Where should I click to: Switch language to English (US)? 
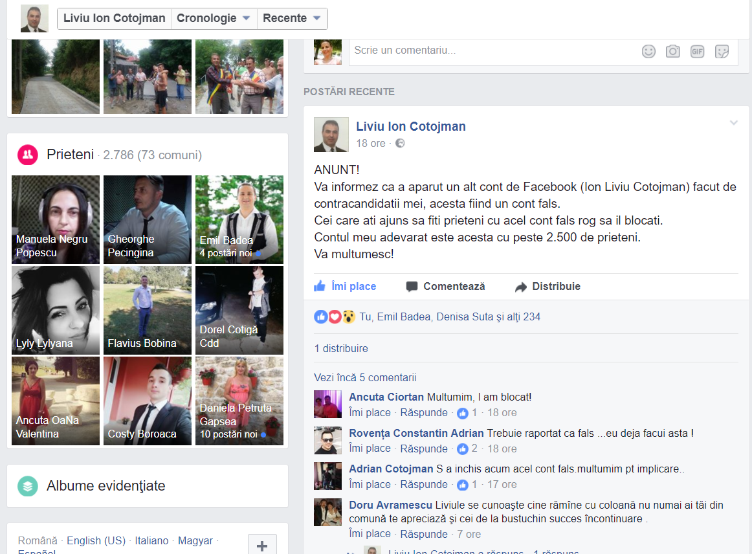96,540
